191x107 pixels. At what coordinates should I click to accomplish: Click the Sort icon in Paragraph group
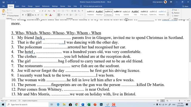[x=79, y=11]
